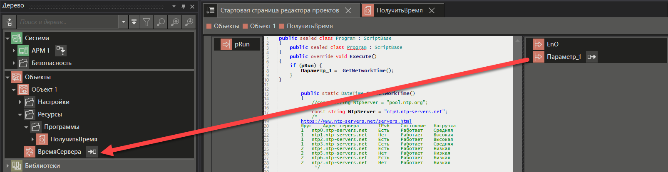
Task: Close the ПолучитьВремя tab
Action: [432, 10]
